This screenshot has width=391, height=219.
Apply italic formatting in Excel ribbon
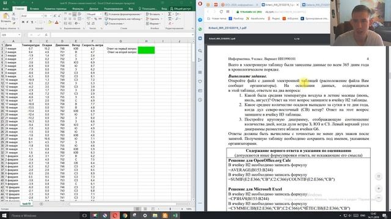(x=27, y=22)
